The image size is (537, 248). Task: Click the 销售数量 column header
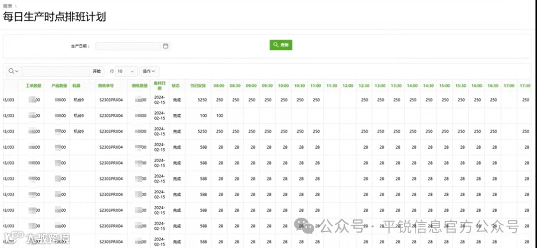(140, 85)
